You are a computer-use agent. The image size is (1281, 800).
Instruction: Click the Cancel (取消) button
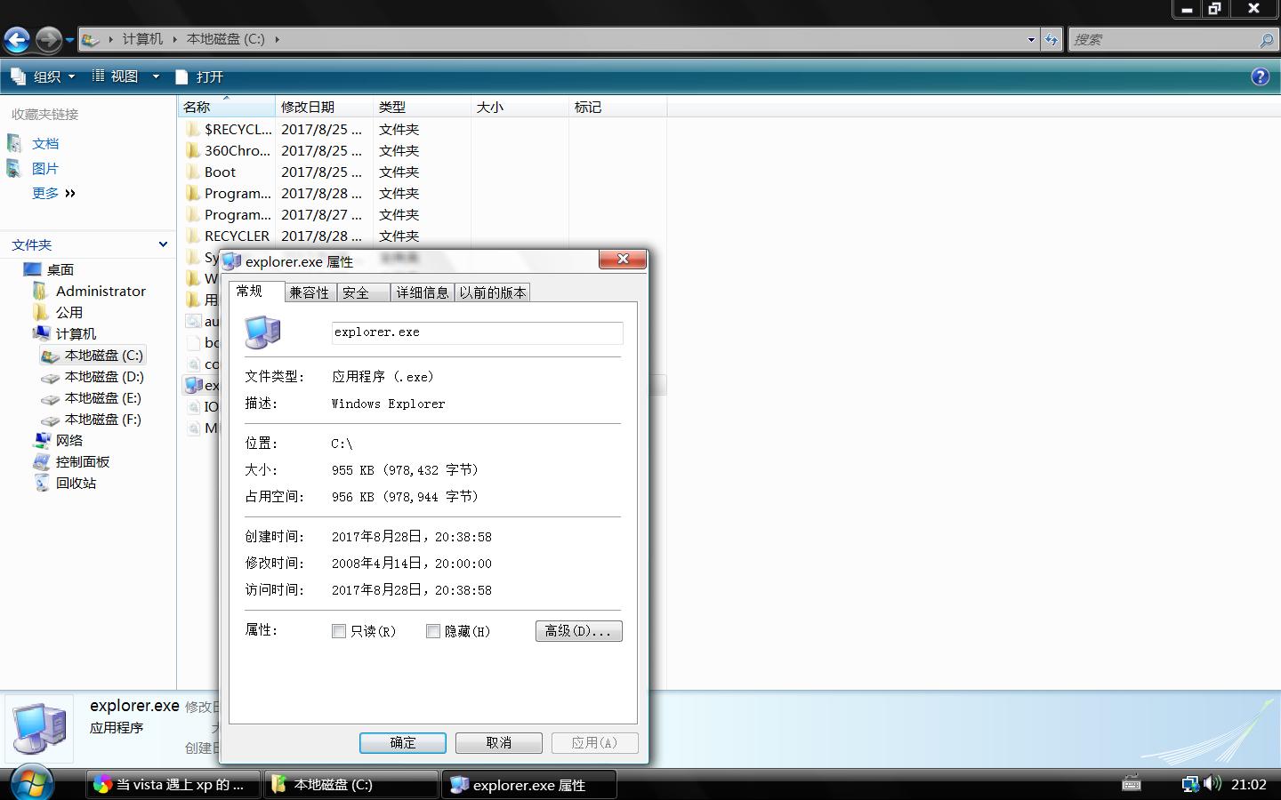click(498, 743)
